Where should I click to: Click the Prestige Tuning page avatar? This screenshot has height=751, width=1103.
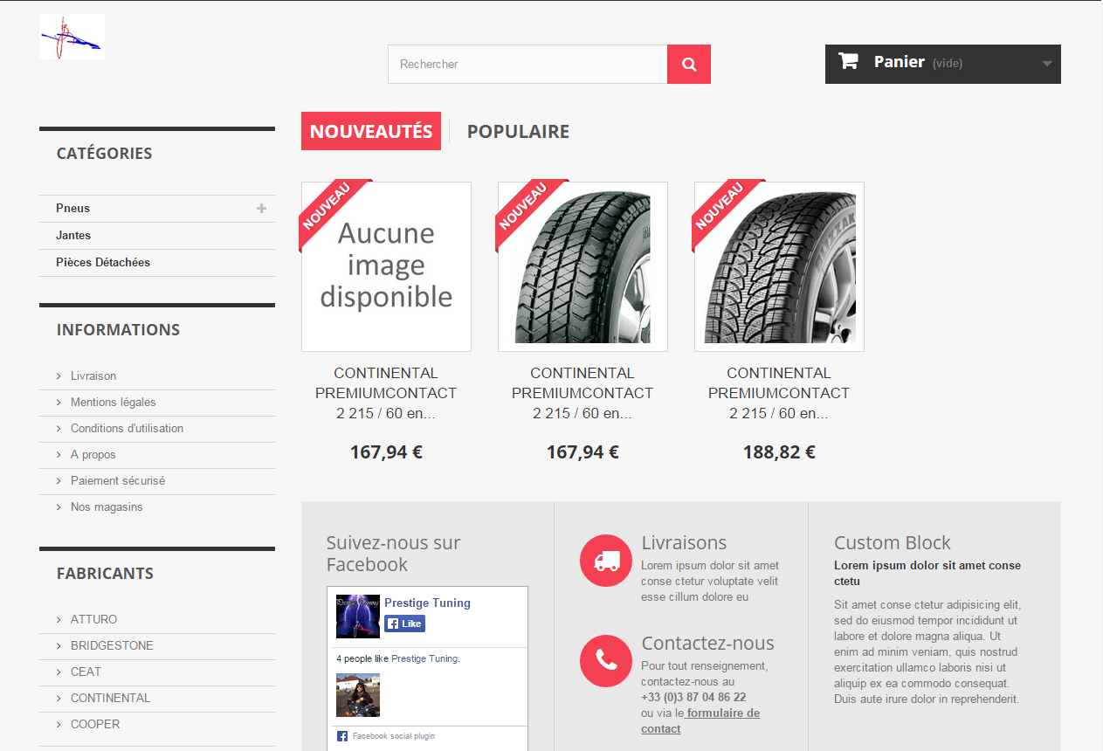click(x=358, y=617)
